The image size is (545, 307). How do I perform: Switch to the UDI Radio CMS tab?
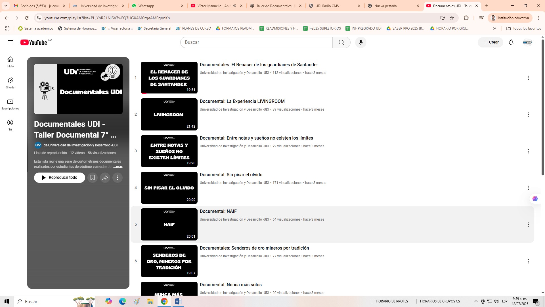point(327,6)
